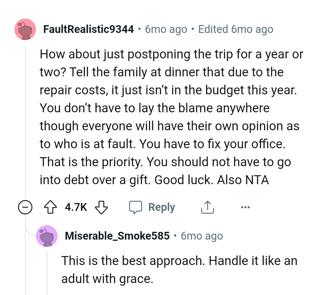Screen dimensions: 324x295
Task: Select the 4.7K vote count text
Action: click(75, 207)
